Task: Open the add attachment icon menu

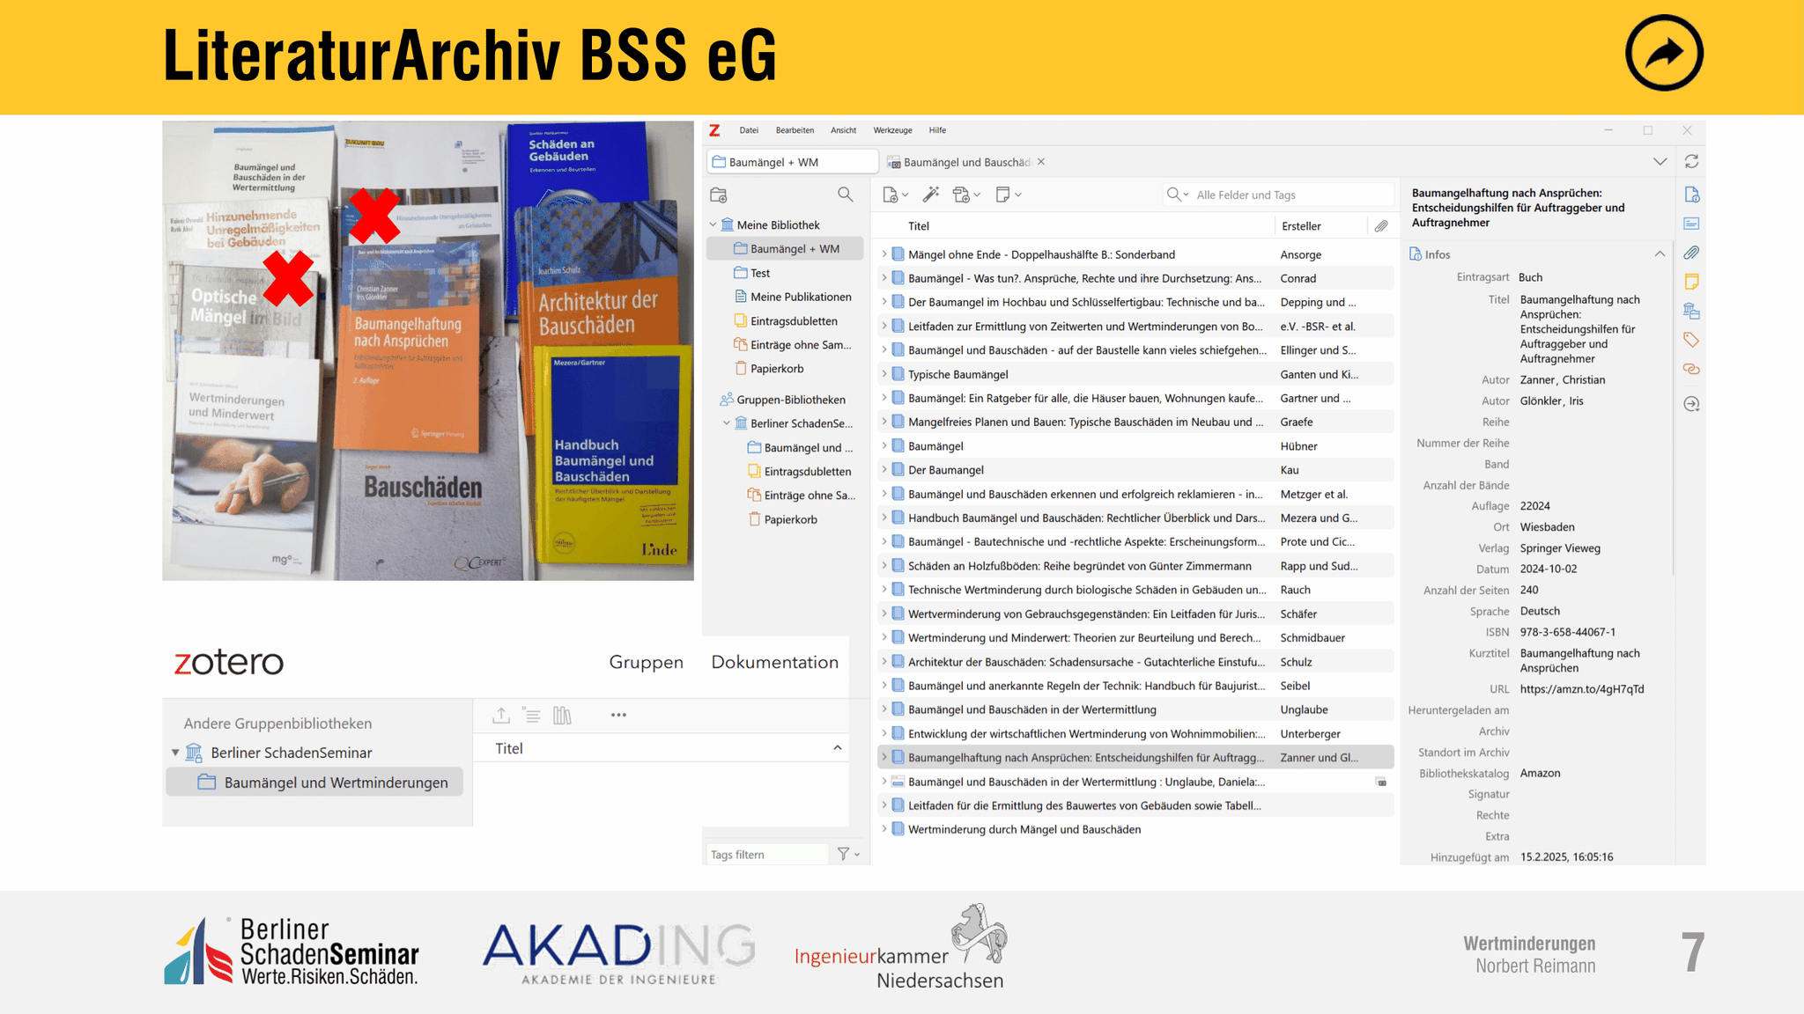Action: pos(966,195)
